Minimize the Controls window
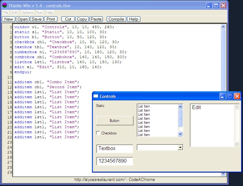Screen dimensions: 243x186 coord(223,96)
